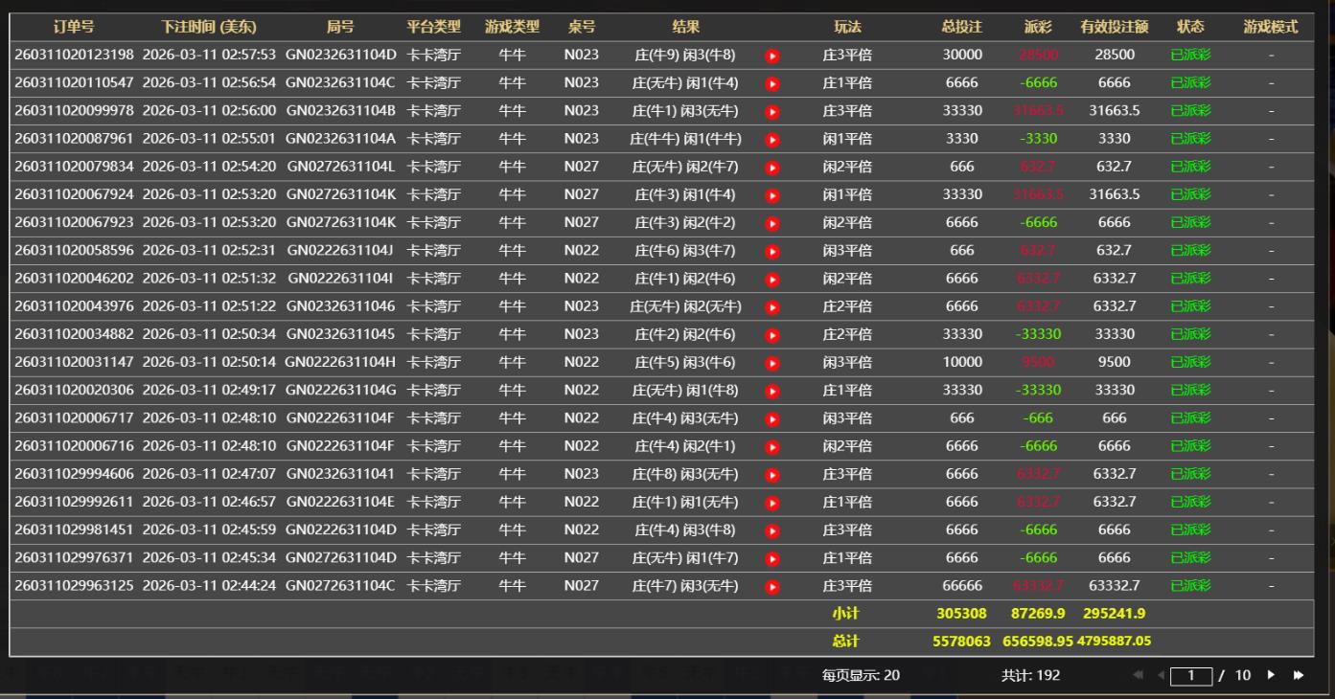1335x699 pixels.
Task: Click play icon in order 260311029981451 row
Action: [x=772, y=530]
